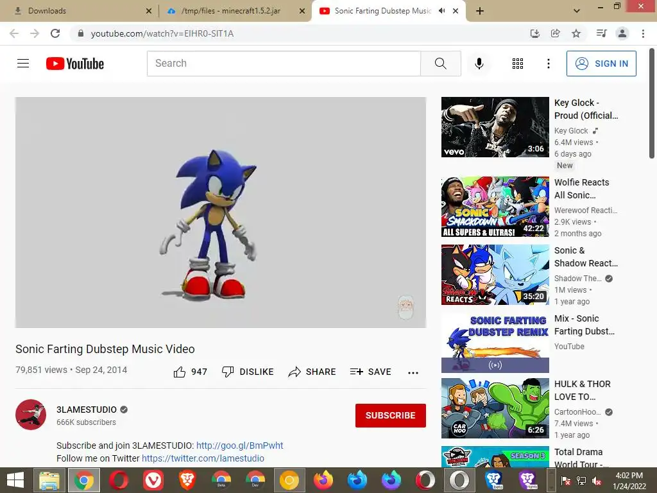View site info via padlock icon
Screen dimensions: 657x493
pyautogui.click(x=81, y=33)
